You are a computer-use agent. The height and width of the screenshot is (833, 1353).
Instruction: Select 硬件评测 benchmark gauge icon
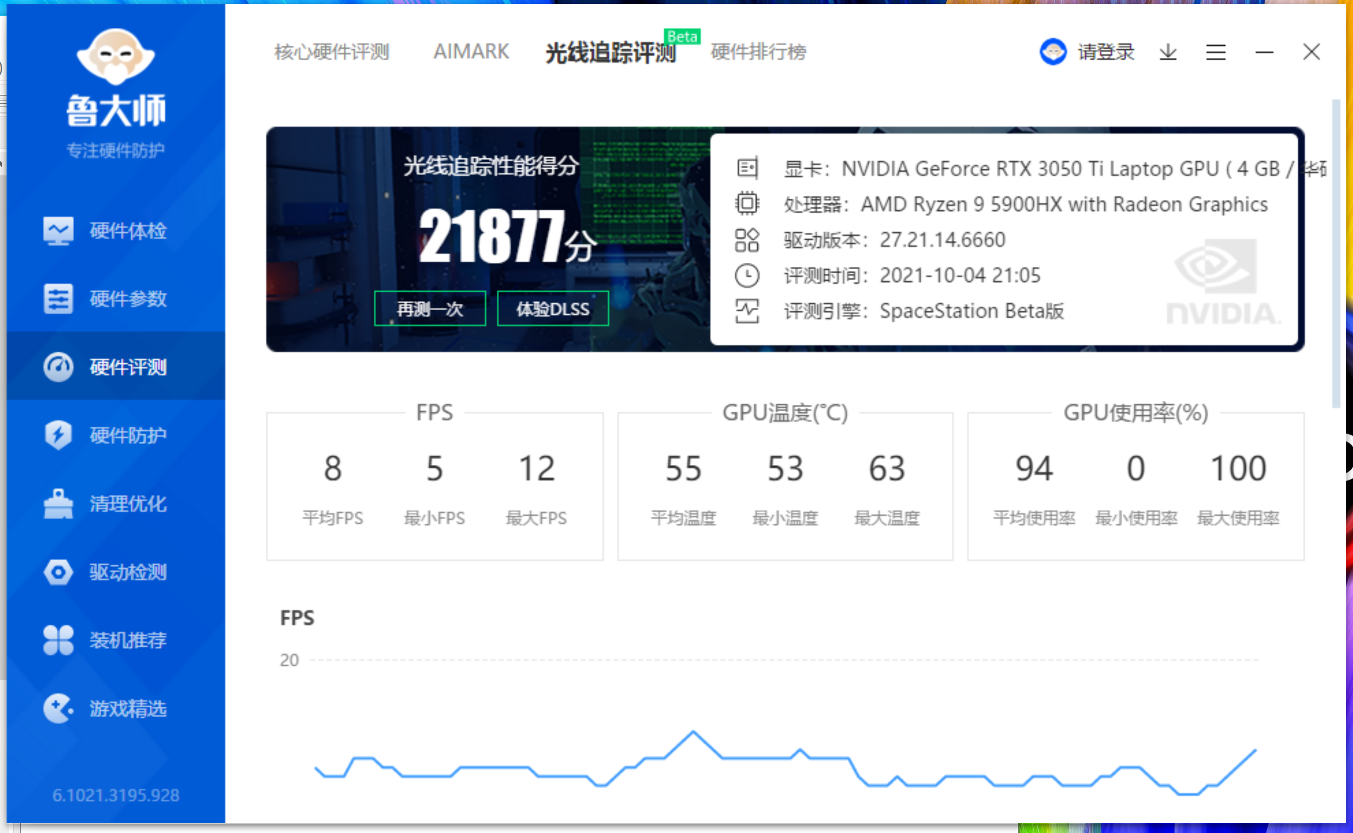(x=58, y=367)
